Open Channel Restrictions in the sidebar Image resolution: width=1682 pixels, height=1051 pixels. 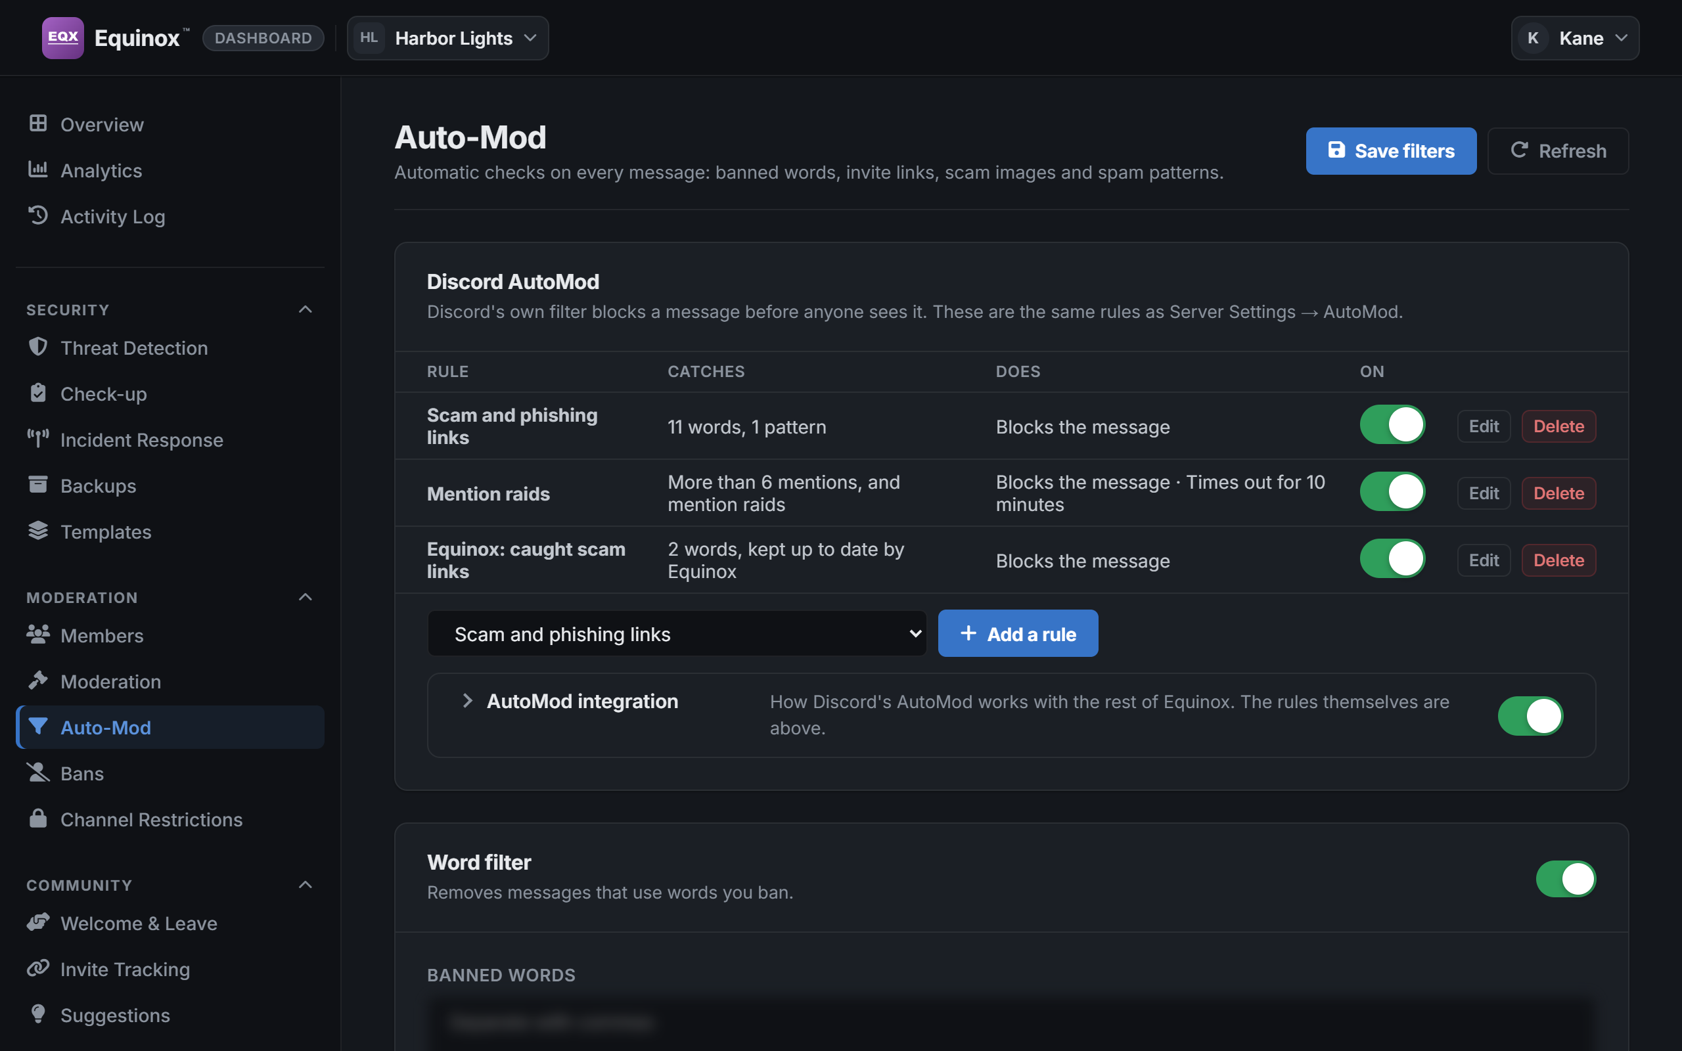coord(170,819)
